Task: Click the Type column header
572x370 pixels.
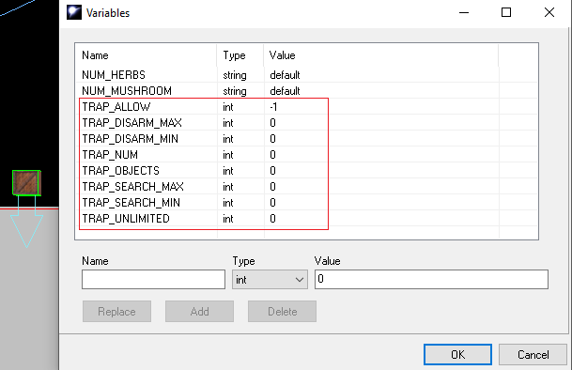Action: 240,55
